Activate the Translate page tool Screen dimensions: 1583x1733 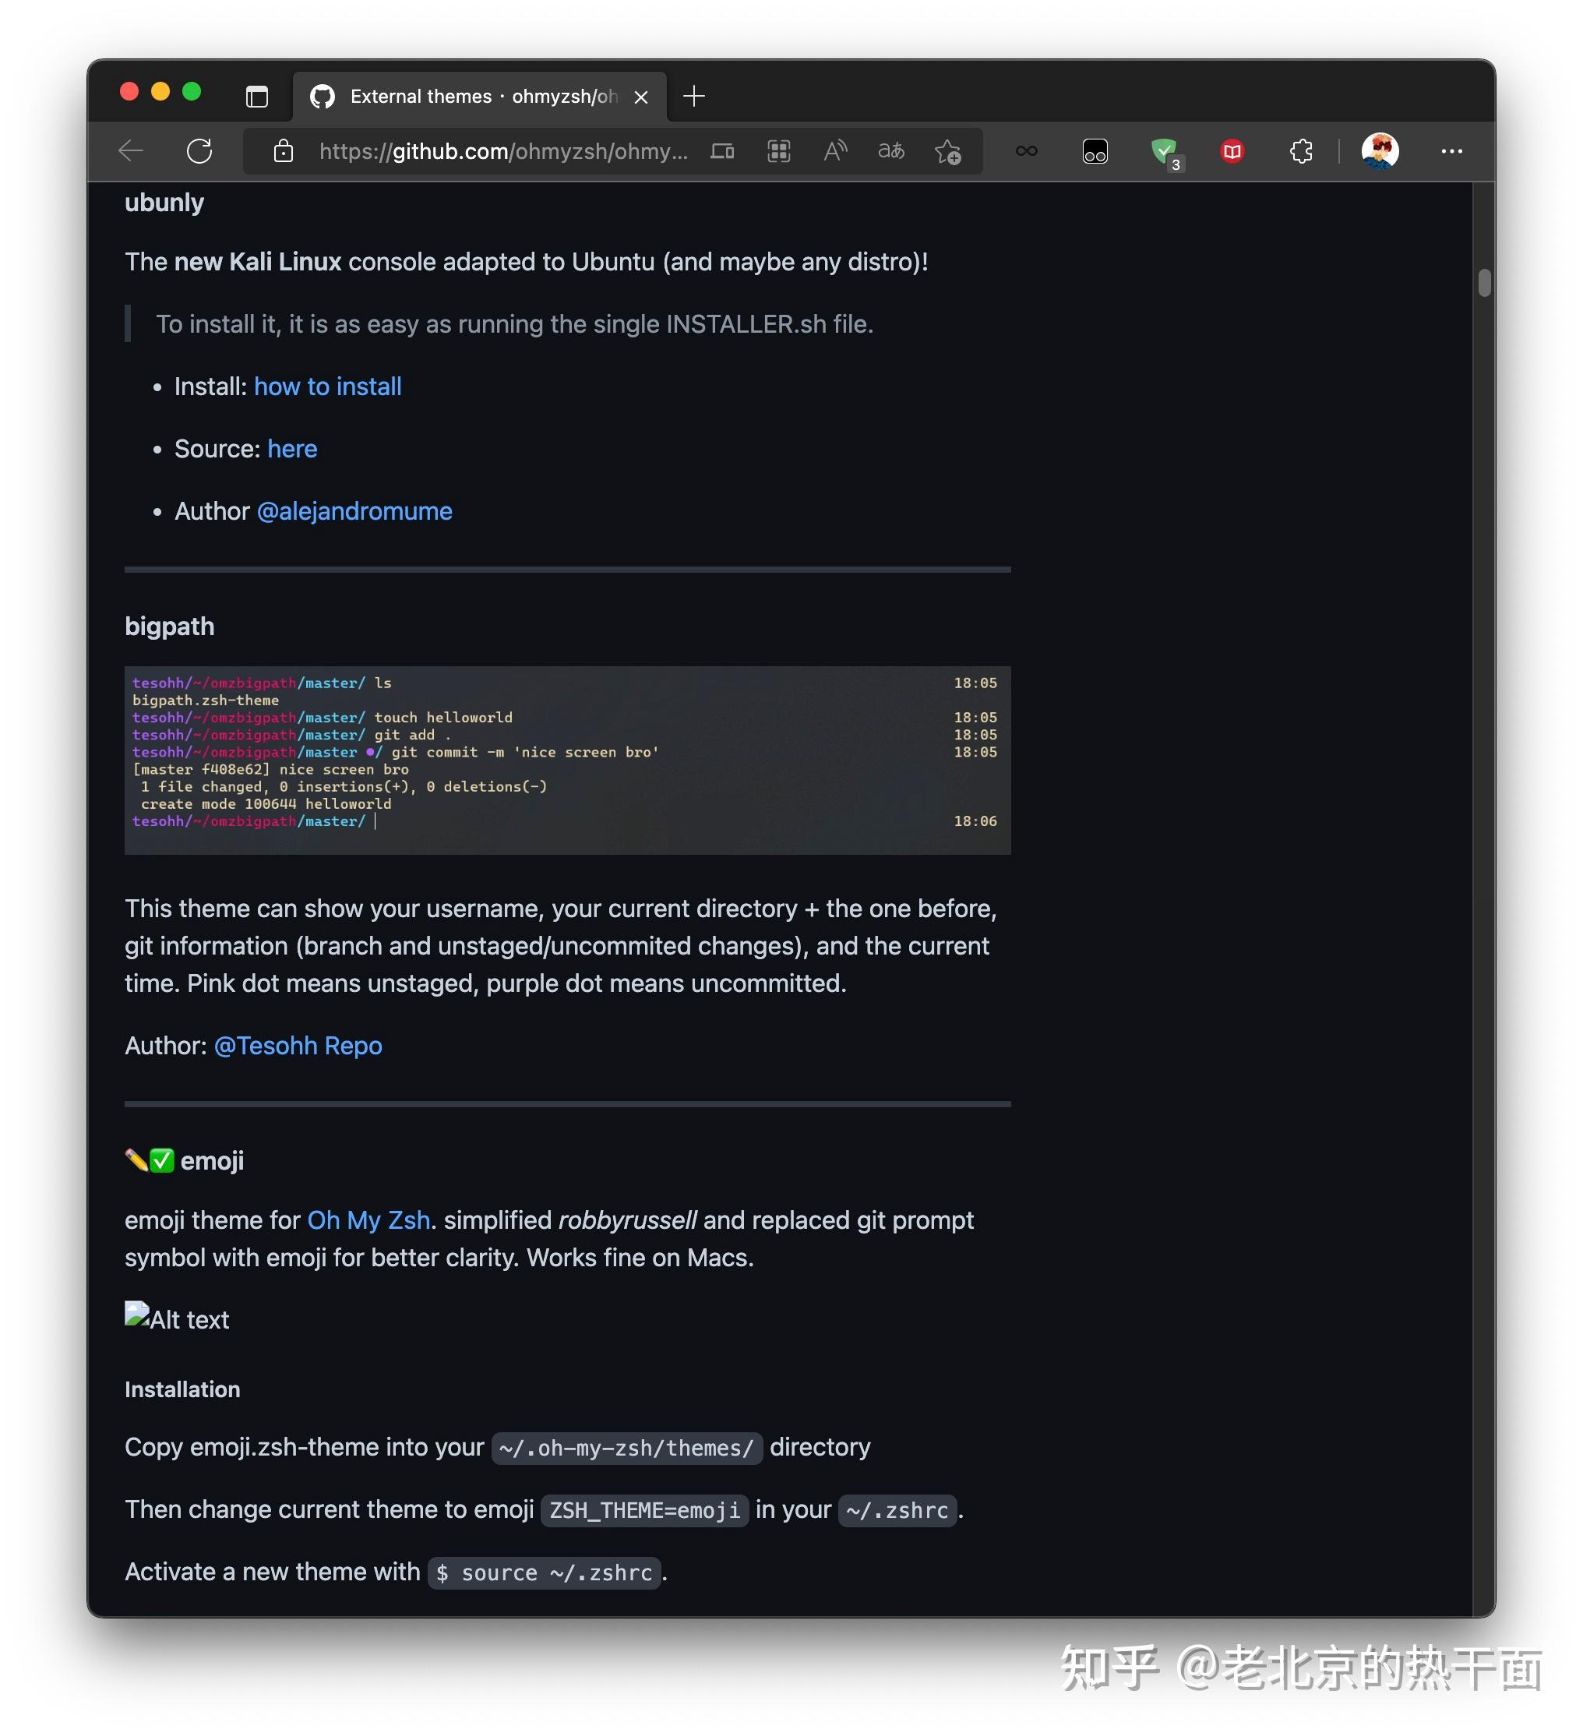point(891,151)
